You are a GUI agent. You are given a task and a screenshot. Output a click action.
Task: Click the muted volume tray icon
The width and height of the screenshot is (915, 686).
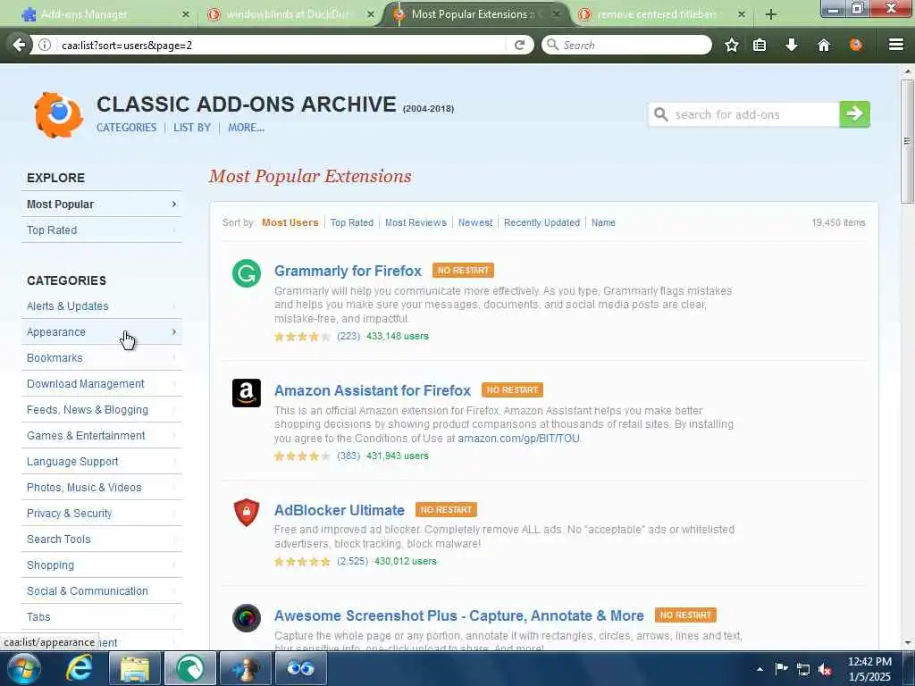tap(825, 670)
